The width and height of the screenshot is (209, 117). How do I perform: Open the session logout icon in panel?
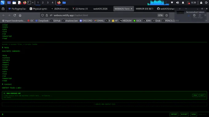206,3
